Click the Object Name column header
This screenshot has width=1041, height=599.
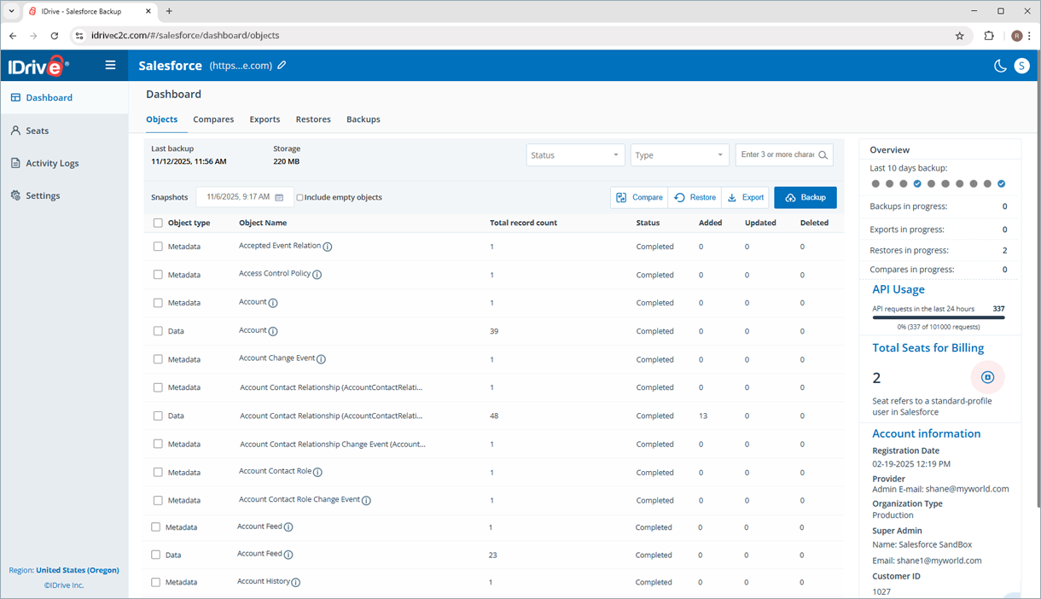[263, 223]
